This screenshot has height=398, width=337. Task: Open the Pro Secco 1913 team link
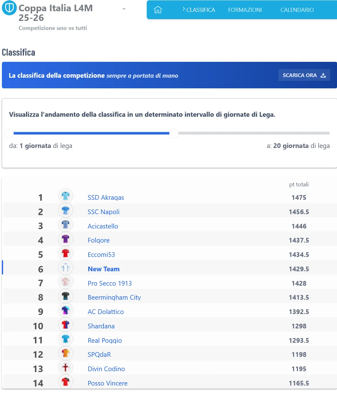(x=109, y=283)
